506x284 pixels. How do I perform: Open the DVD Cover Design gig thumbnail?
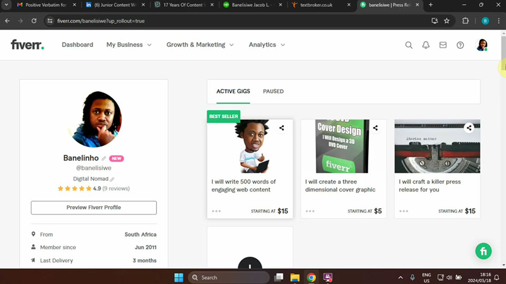coord(343,146)
